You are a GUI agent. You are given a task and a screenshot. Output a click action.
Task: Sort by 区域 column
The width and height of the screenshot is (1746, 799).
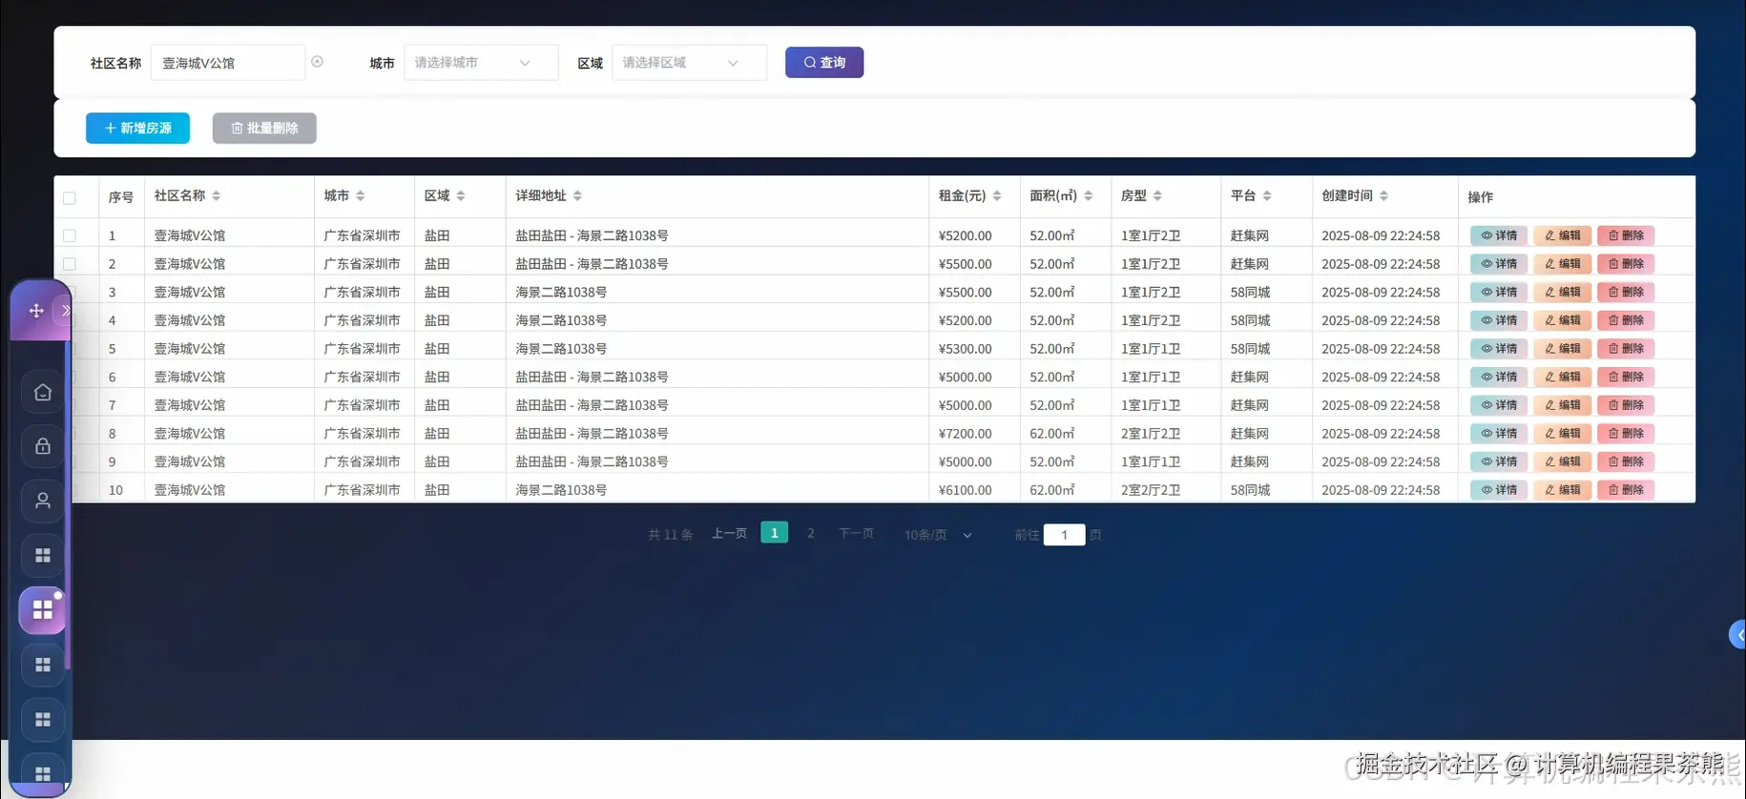(461, 195)
